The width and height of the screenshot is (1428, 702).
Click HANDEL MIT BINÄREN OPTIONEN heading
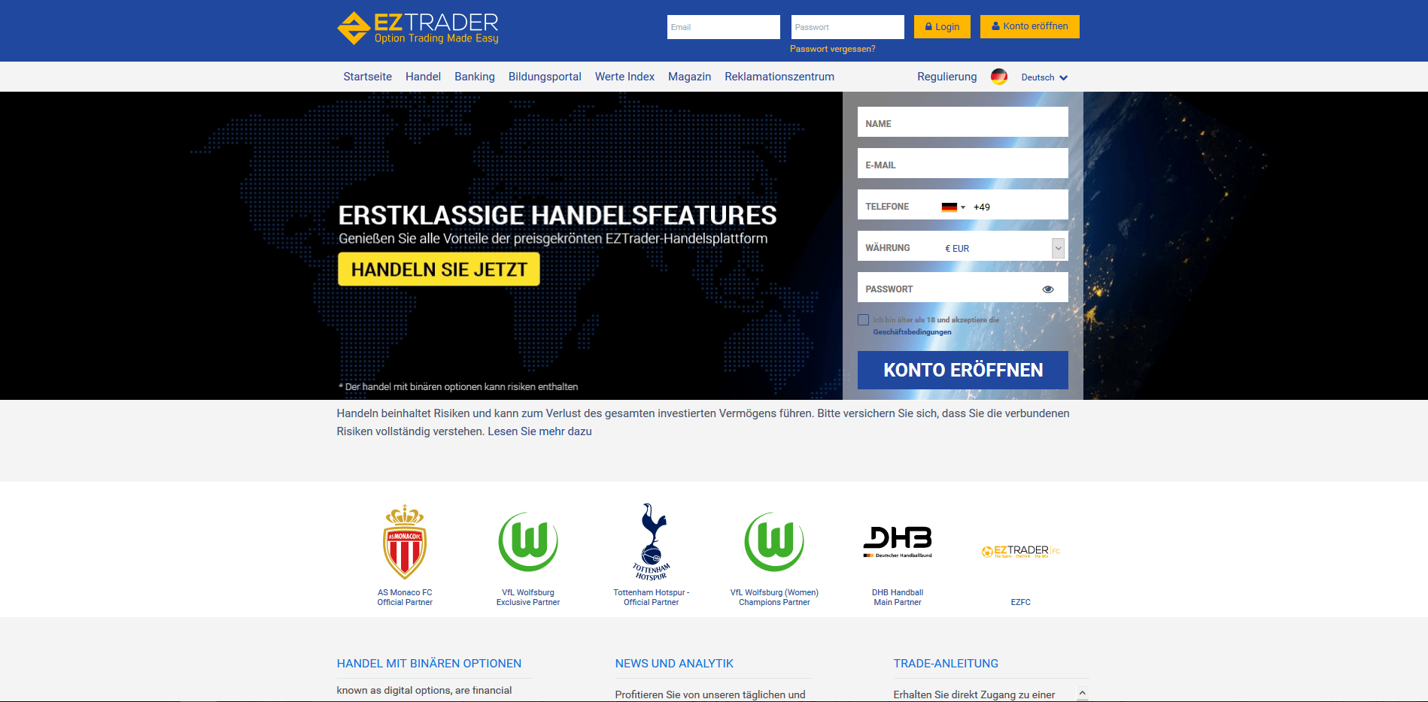click(429, 664)
